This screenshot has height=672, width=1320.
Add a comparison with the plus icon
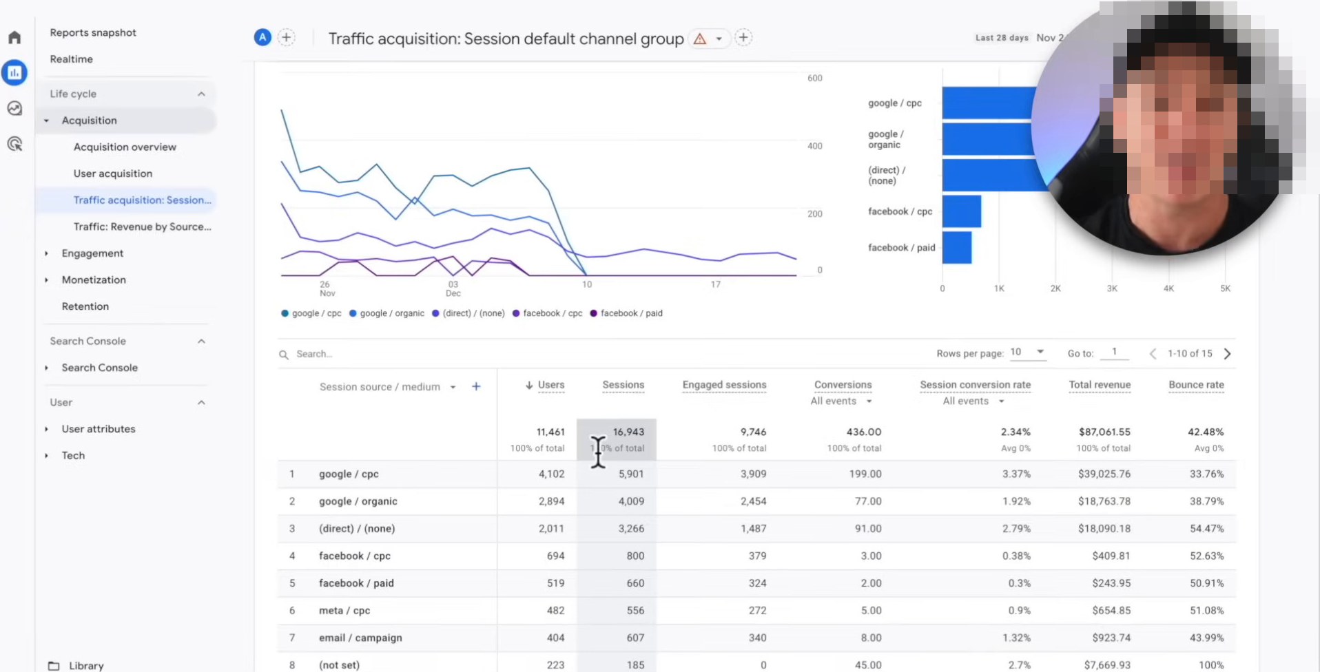coord(287,38)
